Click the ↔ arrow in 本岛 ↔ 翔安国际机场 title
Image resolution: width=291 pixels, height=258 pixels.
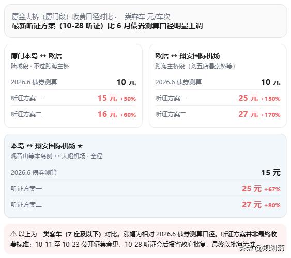pyautogui.click(x=29, y=146)
